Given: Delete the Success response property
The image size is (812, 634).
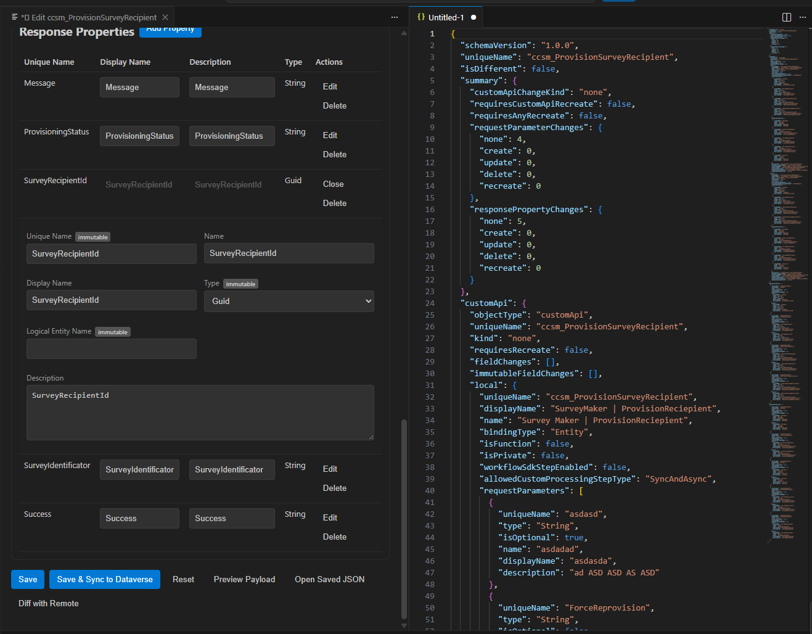Looking at the screenshot, I should click(x=335, y=537).
